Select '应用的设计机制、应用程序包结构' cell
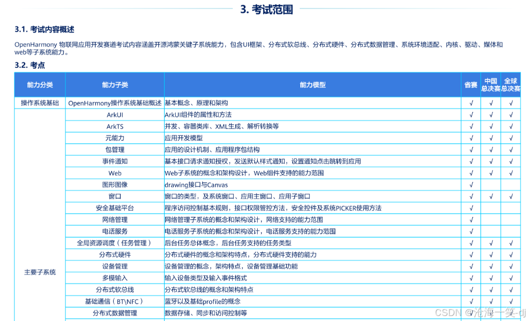Image resolution: width=528 pixels, height=321 pixels. point(312,149)
